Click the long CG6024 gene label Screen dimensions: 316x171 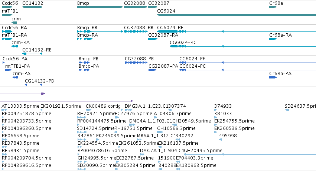166,11
